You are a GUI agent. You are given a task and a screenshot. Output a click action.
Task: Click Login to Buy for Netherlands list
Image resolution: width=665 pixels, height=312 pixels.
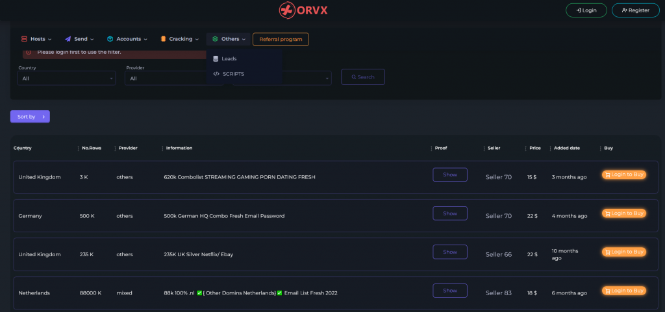(x=624, y=291)
